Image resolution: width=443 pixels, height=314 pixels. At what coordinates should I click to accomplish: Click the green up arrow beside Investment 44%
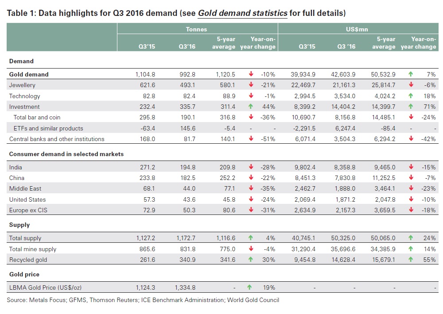pos(250,107)
